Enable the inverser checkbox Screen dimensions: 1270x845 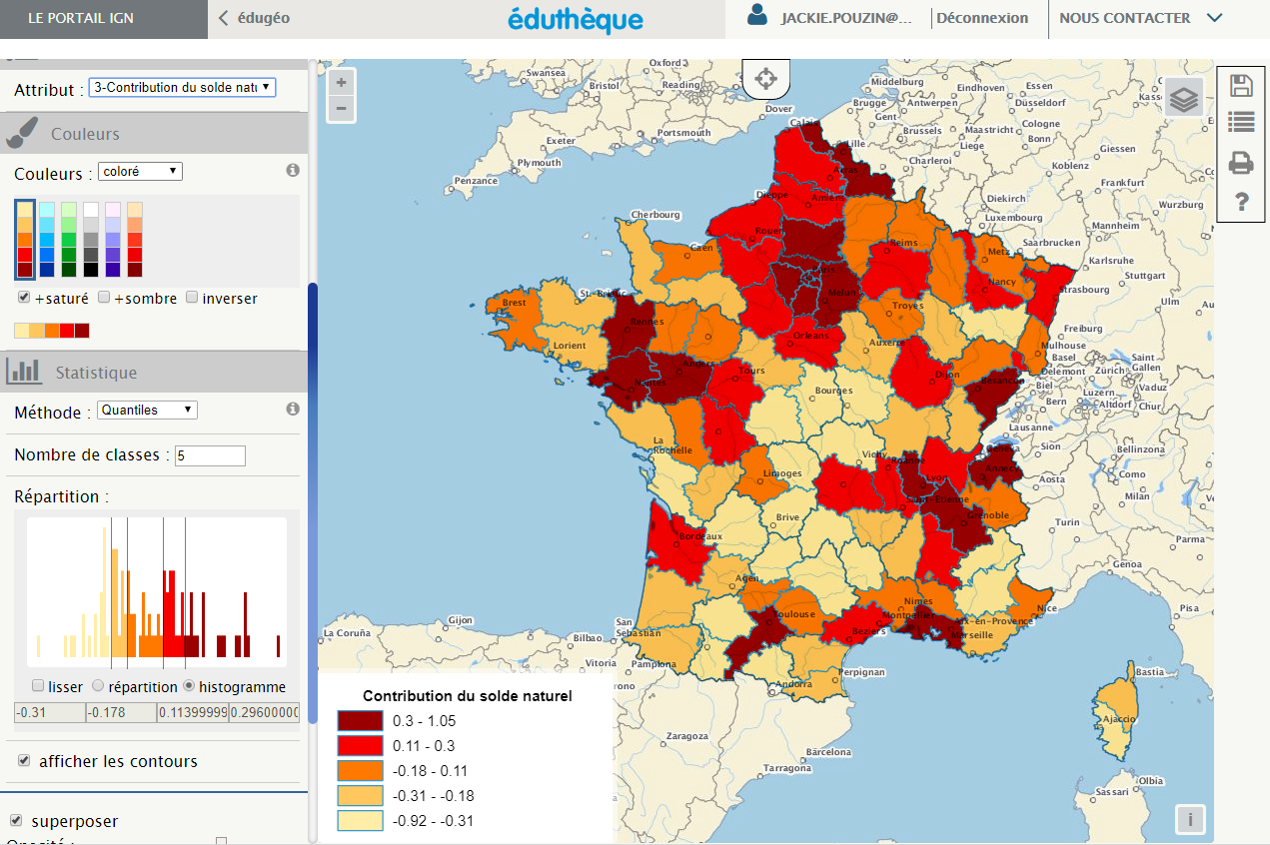(x=192, y=298)
